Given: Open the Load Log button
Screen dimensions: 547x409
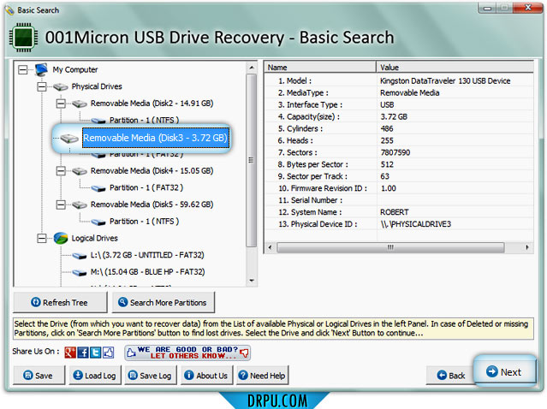Looking at the screenshot, I should coord(95,376).
